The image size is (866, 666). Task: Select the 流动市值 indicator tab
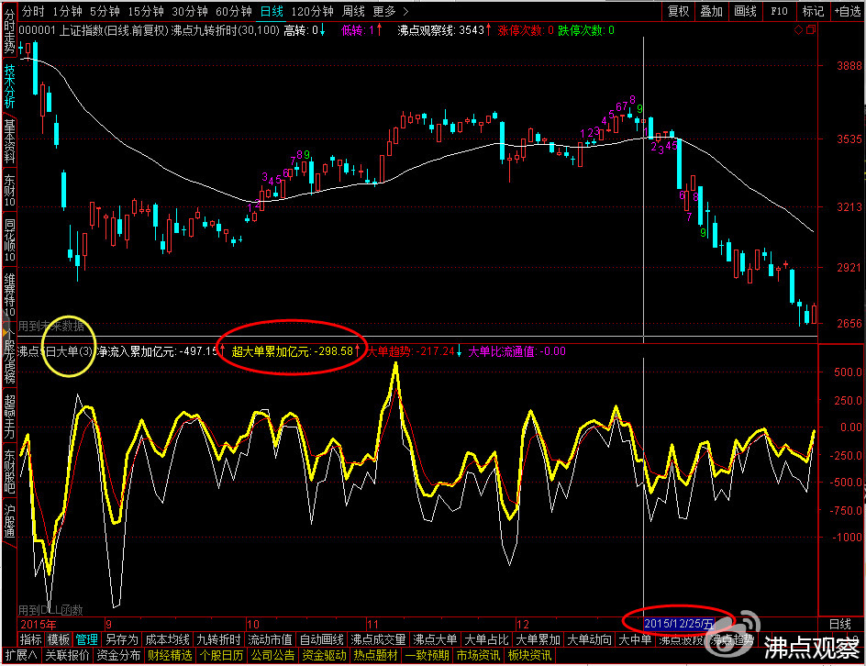270,639
